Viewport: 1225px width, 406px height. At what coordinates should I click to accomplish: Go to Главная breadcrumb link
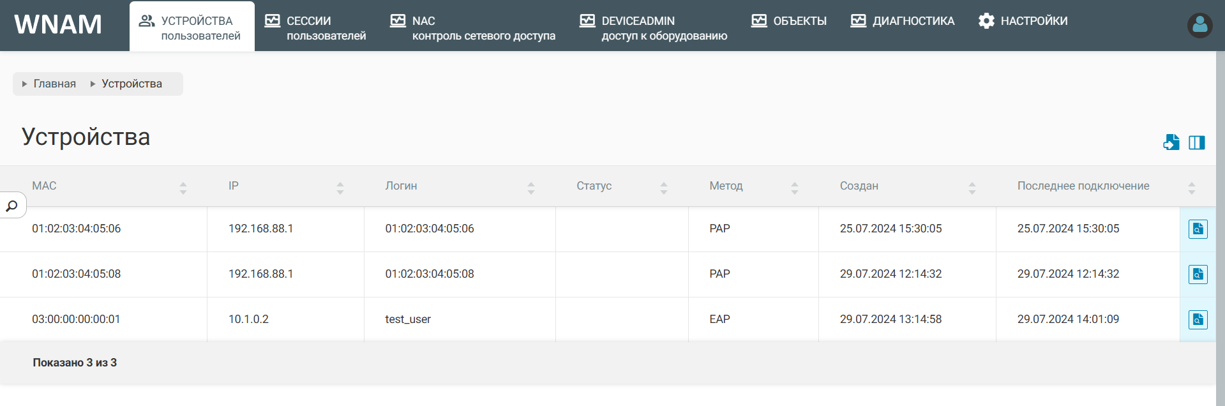(x=54, y=84)
